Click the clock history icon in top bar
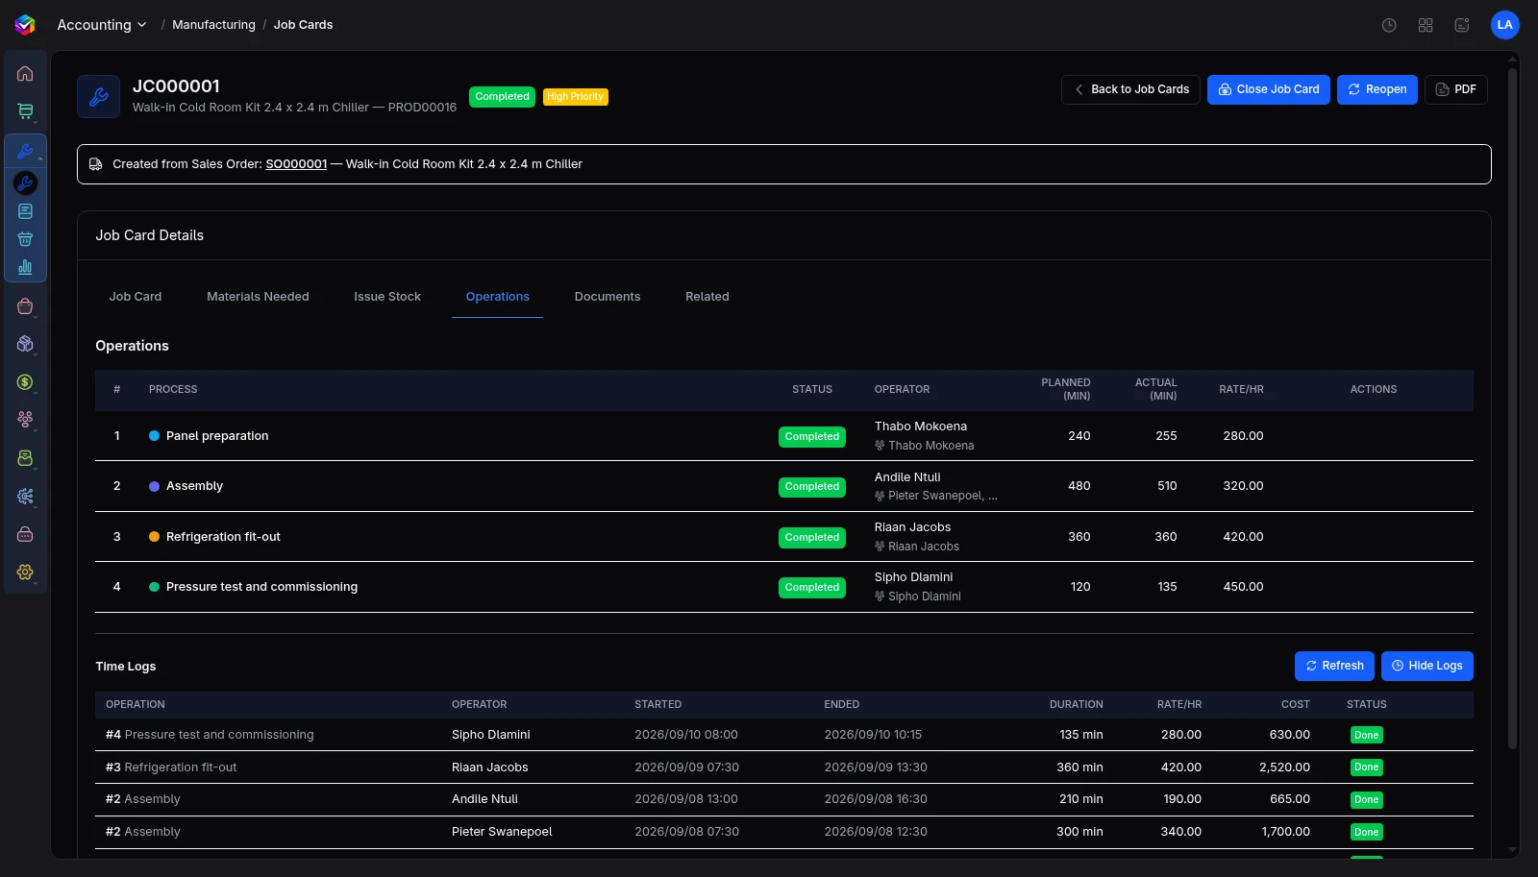Viewport: 1538px width, 877px height. [1389, 25]
